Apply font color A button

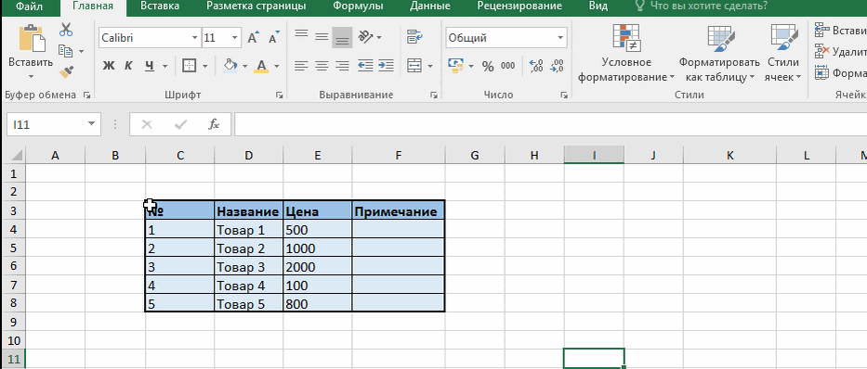click(261, 66)
